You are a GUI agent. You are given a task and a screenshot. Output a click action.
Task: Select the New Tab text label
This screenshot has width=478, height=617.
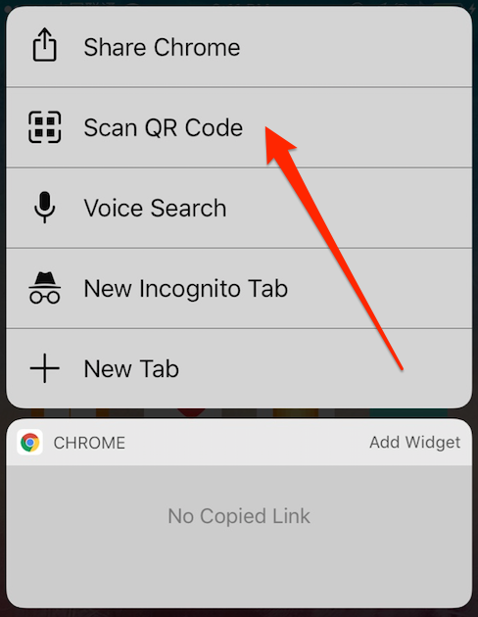(131, 368)
